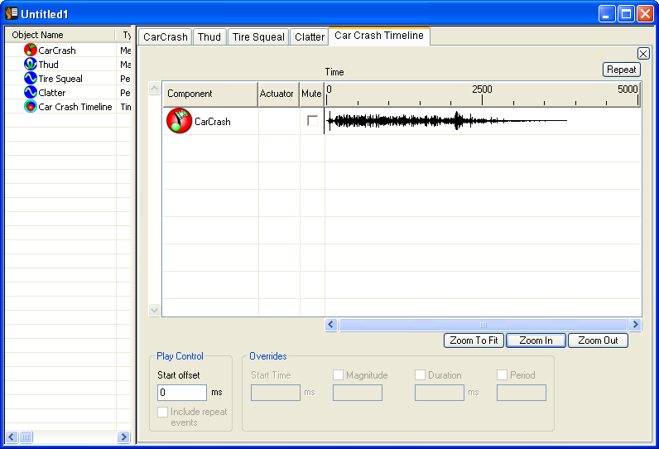This screenshot has height=449, width=659.
Task: Click the application icon in title bar
Action: pyautogui.click(x=12, y=13)
